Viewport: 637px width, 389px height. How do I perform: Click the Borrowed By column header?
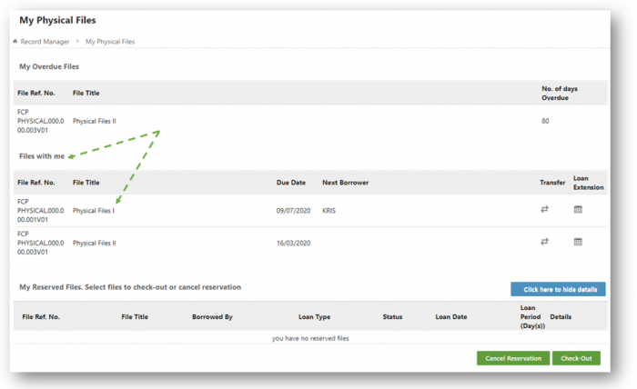[x=212, y=317]
